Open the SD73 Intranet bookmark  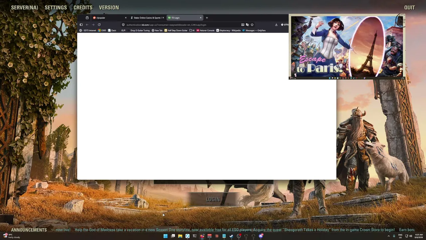(x=88, y=30)
